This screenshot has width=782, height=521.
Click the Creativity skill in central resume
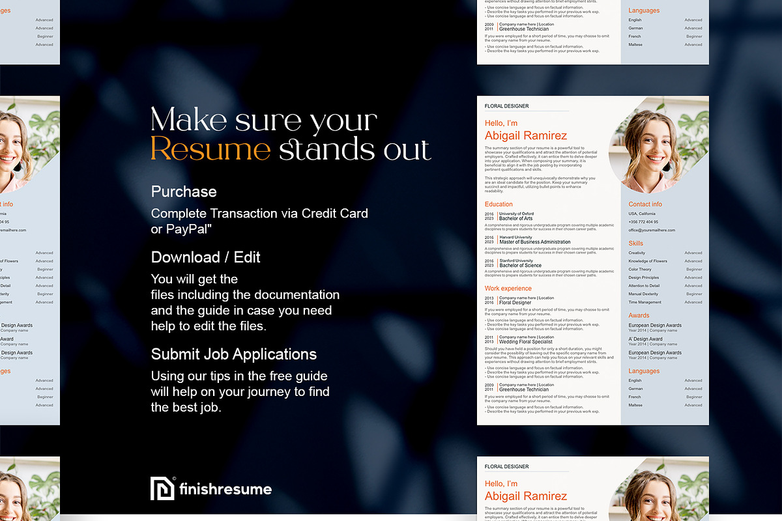click(x=637, y=253)
